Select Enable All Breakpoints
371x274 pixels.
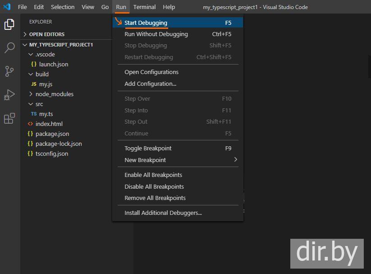click(x=153, y=175)
